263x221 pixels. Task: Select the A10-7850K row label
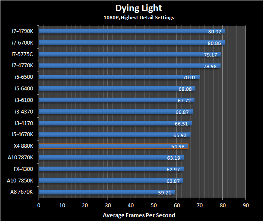20,181
